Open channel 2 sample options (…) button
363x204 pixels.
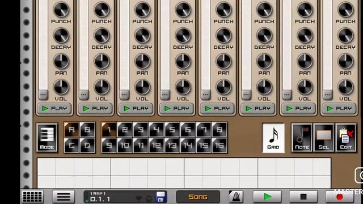coord(84,95)
